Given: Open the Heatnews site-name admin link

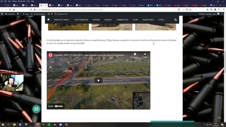Looking at the screenshot, I should [x=10, y=14].
